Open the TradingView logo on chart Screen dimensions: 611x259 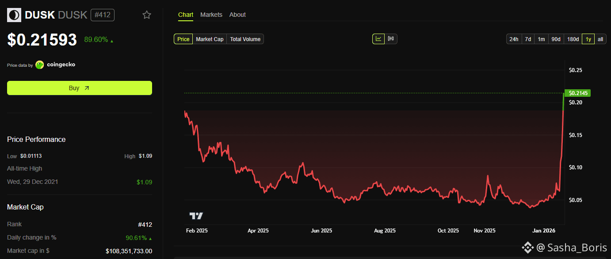click(196, 216)
